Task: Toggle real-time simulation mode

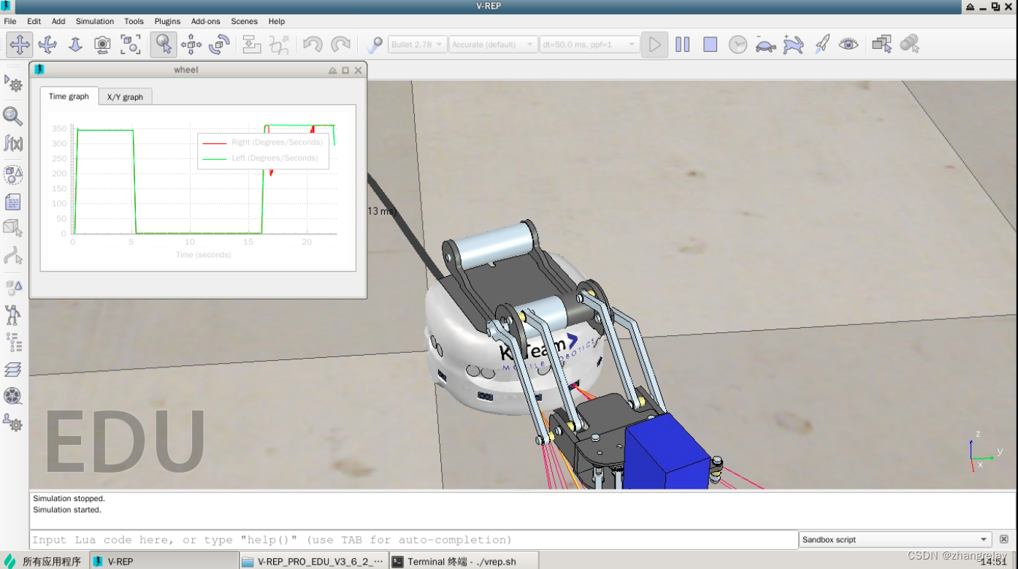Action: click(738, 45)
